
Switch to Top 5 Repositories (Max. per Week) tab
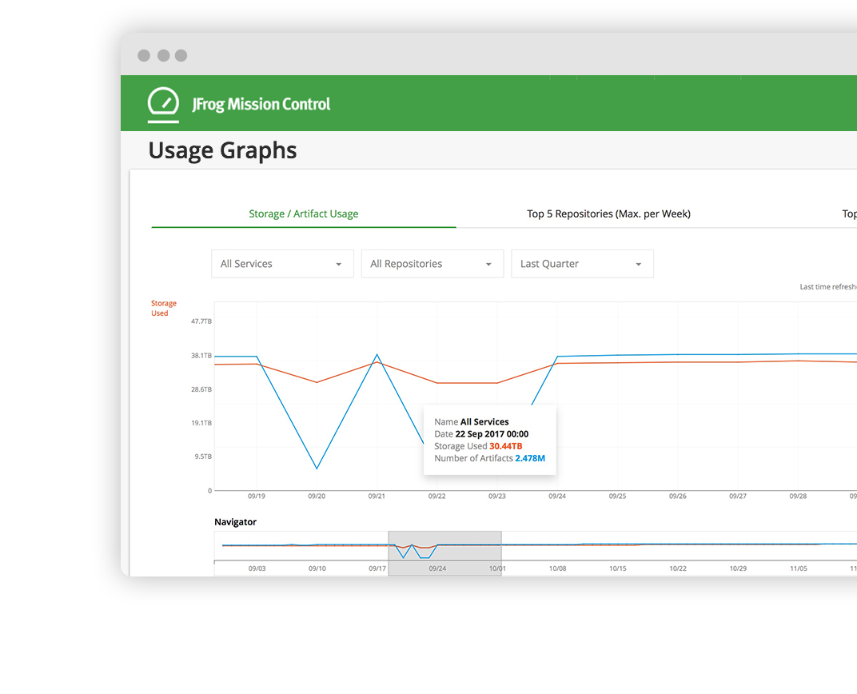(608, 213)
